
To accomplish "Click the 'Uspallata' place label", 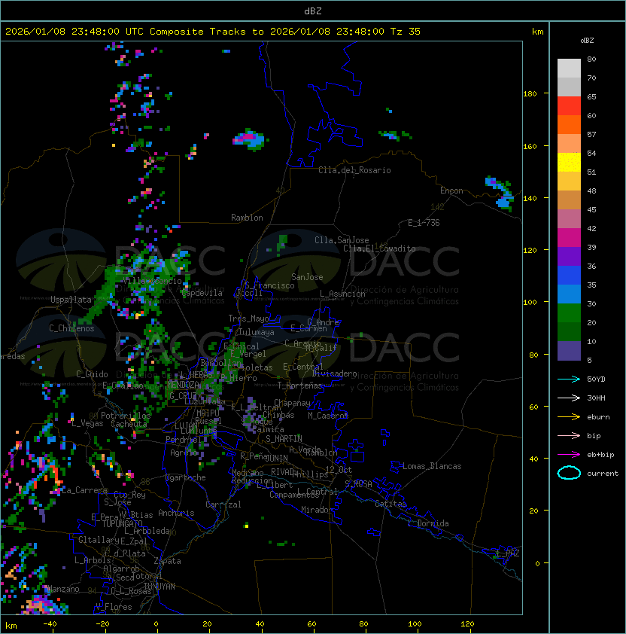I will tap(71, 300).
